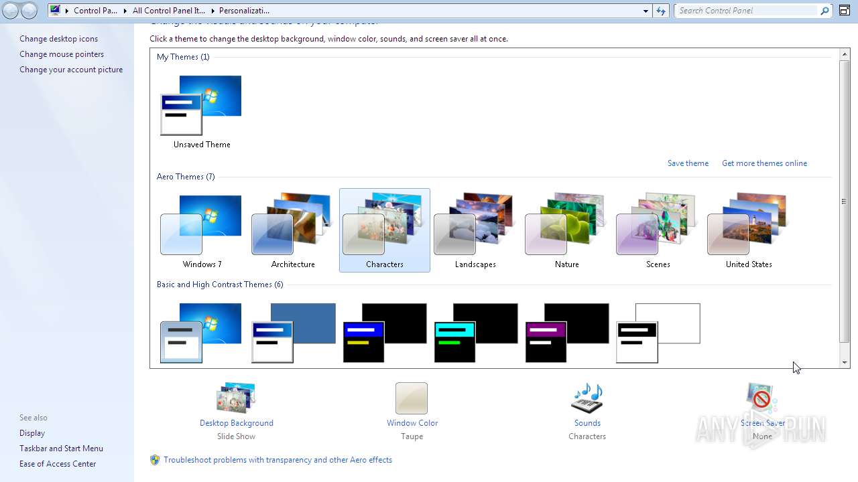Click the Search Control Panel field

(746, 11)
